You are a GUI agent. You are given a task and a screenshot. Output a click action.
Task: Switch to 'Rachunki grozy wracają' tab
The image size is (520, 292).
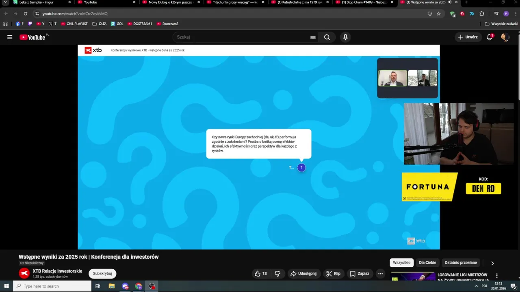[x=234, y=2]
